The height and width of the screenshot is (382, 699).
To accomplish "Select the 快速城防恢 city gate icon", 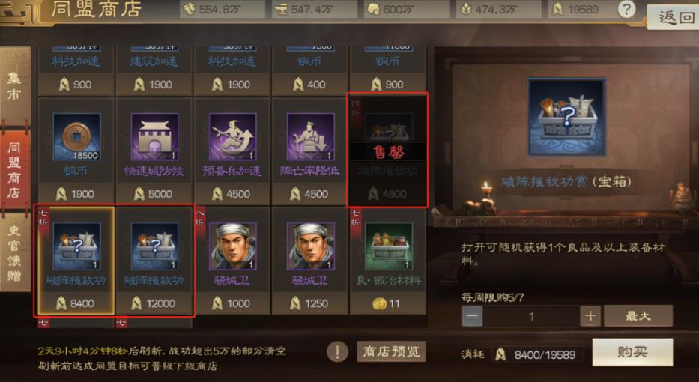I will 154,137.
